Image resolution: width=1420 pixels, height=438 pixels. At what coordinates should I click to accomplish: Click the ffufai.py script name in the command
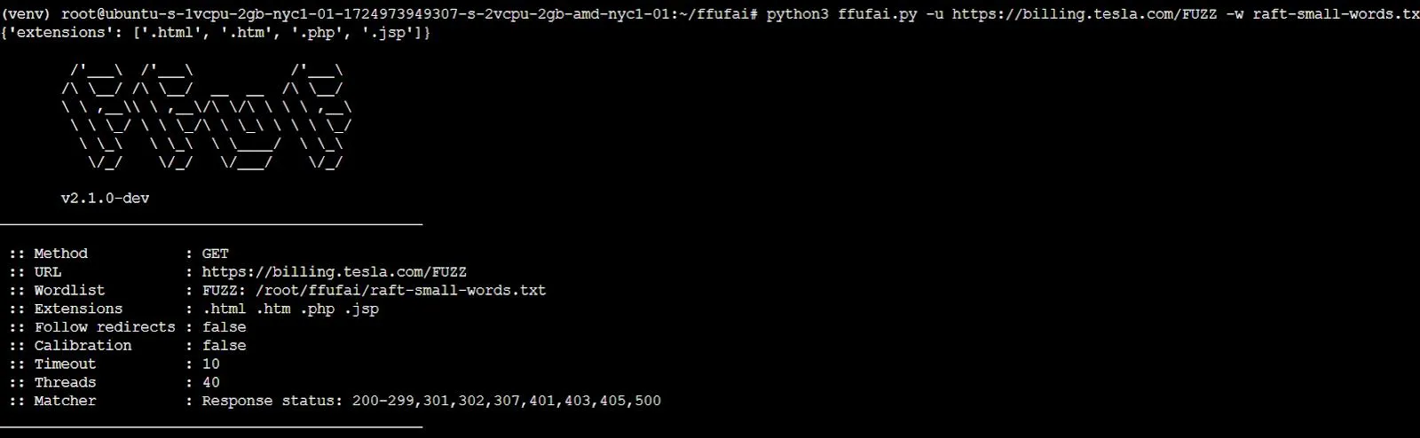pos(877,15)
